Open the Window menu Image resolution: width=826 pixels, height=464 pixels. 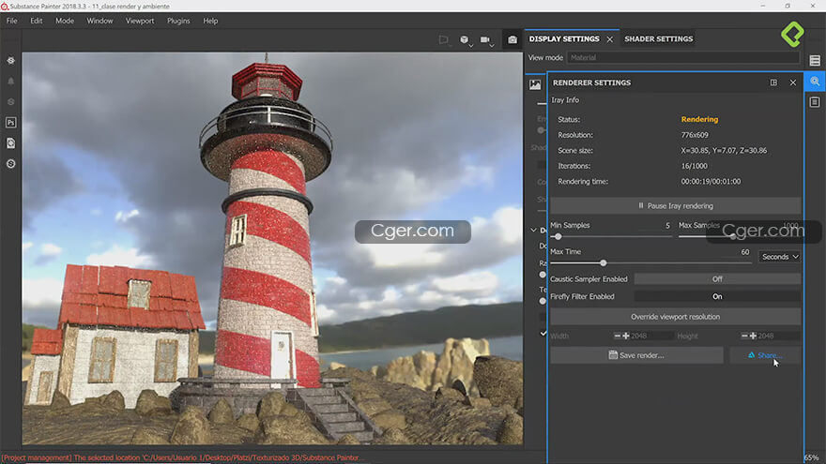coord(99,21)
